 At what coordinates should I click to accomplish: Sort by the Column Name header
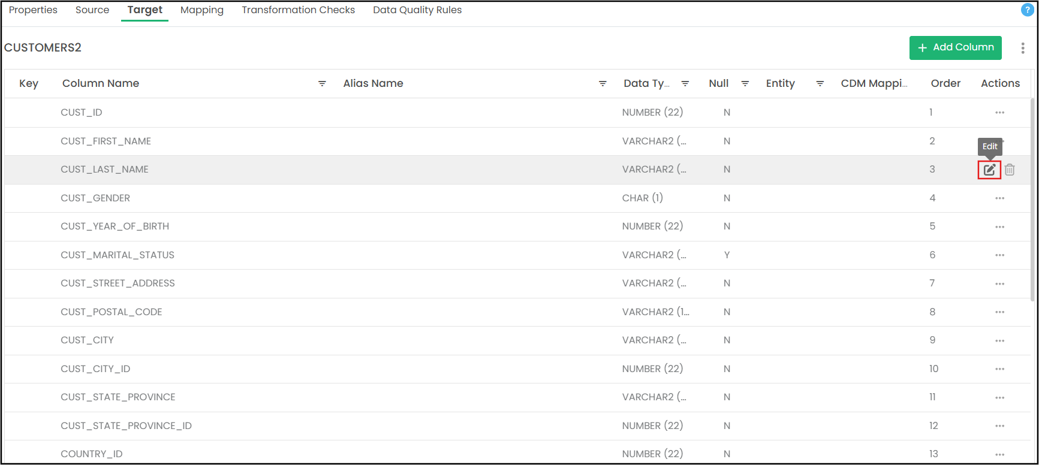click(101, 84)
